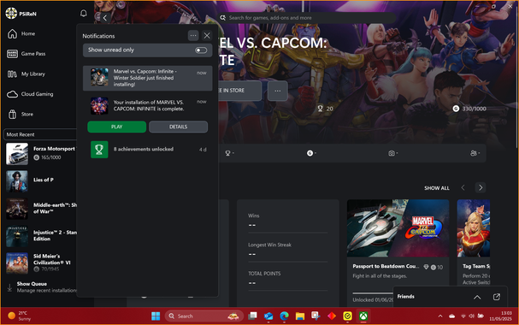
Task: Open Task View on taskbar
Action: [252, 316]
